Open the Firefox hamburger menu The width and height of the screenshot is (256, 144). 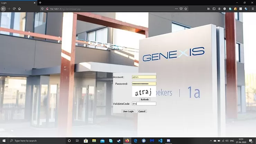(x=253, y=9)
